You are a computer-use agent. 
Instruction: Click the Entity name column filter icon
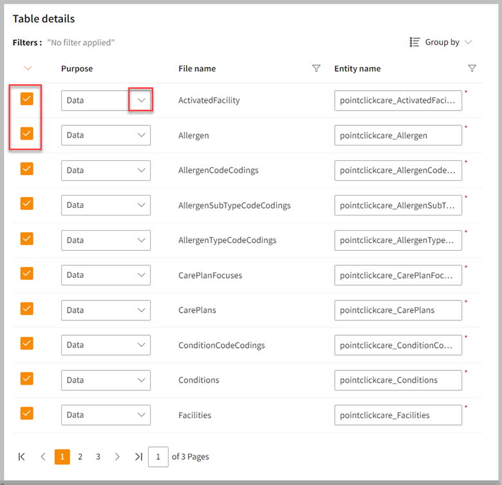click(472, 68)
